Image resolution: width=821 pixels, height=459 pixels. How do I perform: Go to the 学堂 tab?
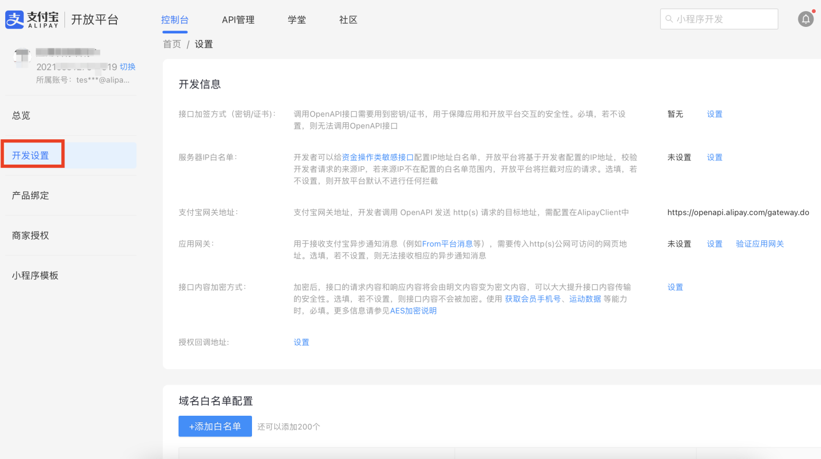(x=297, y=20)
